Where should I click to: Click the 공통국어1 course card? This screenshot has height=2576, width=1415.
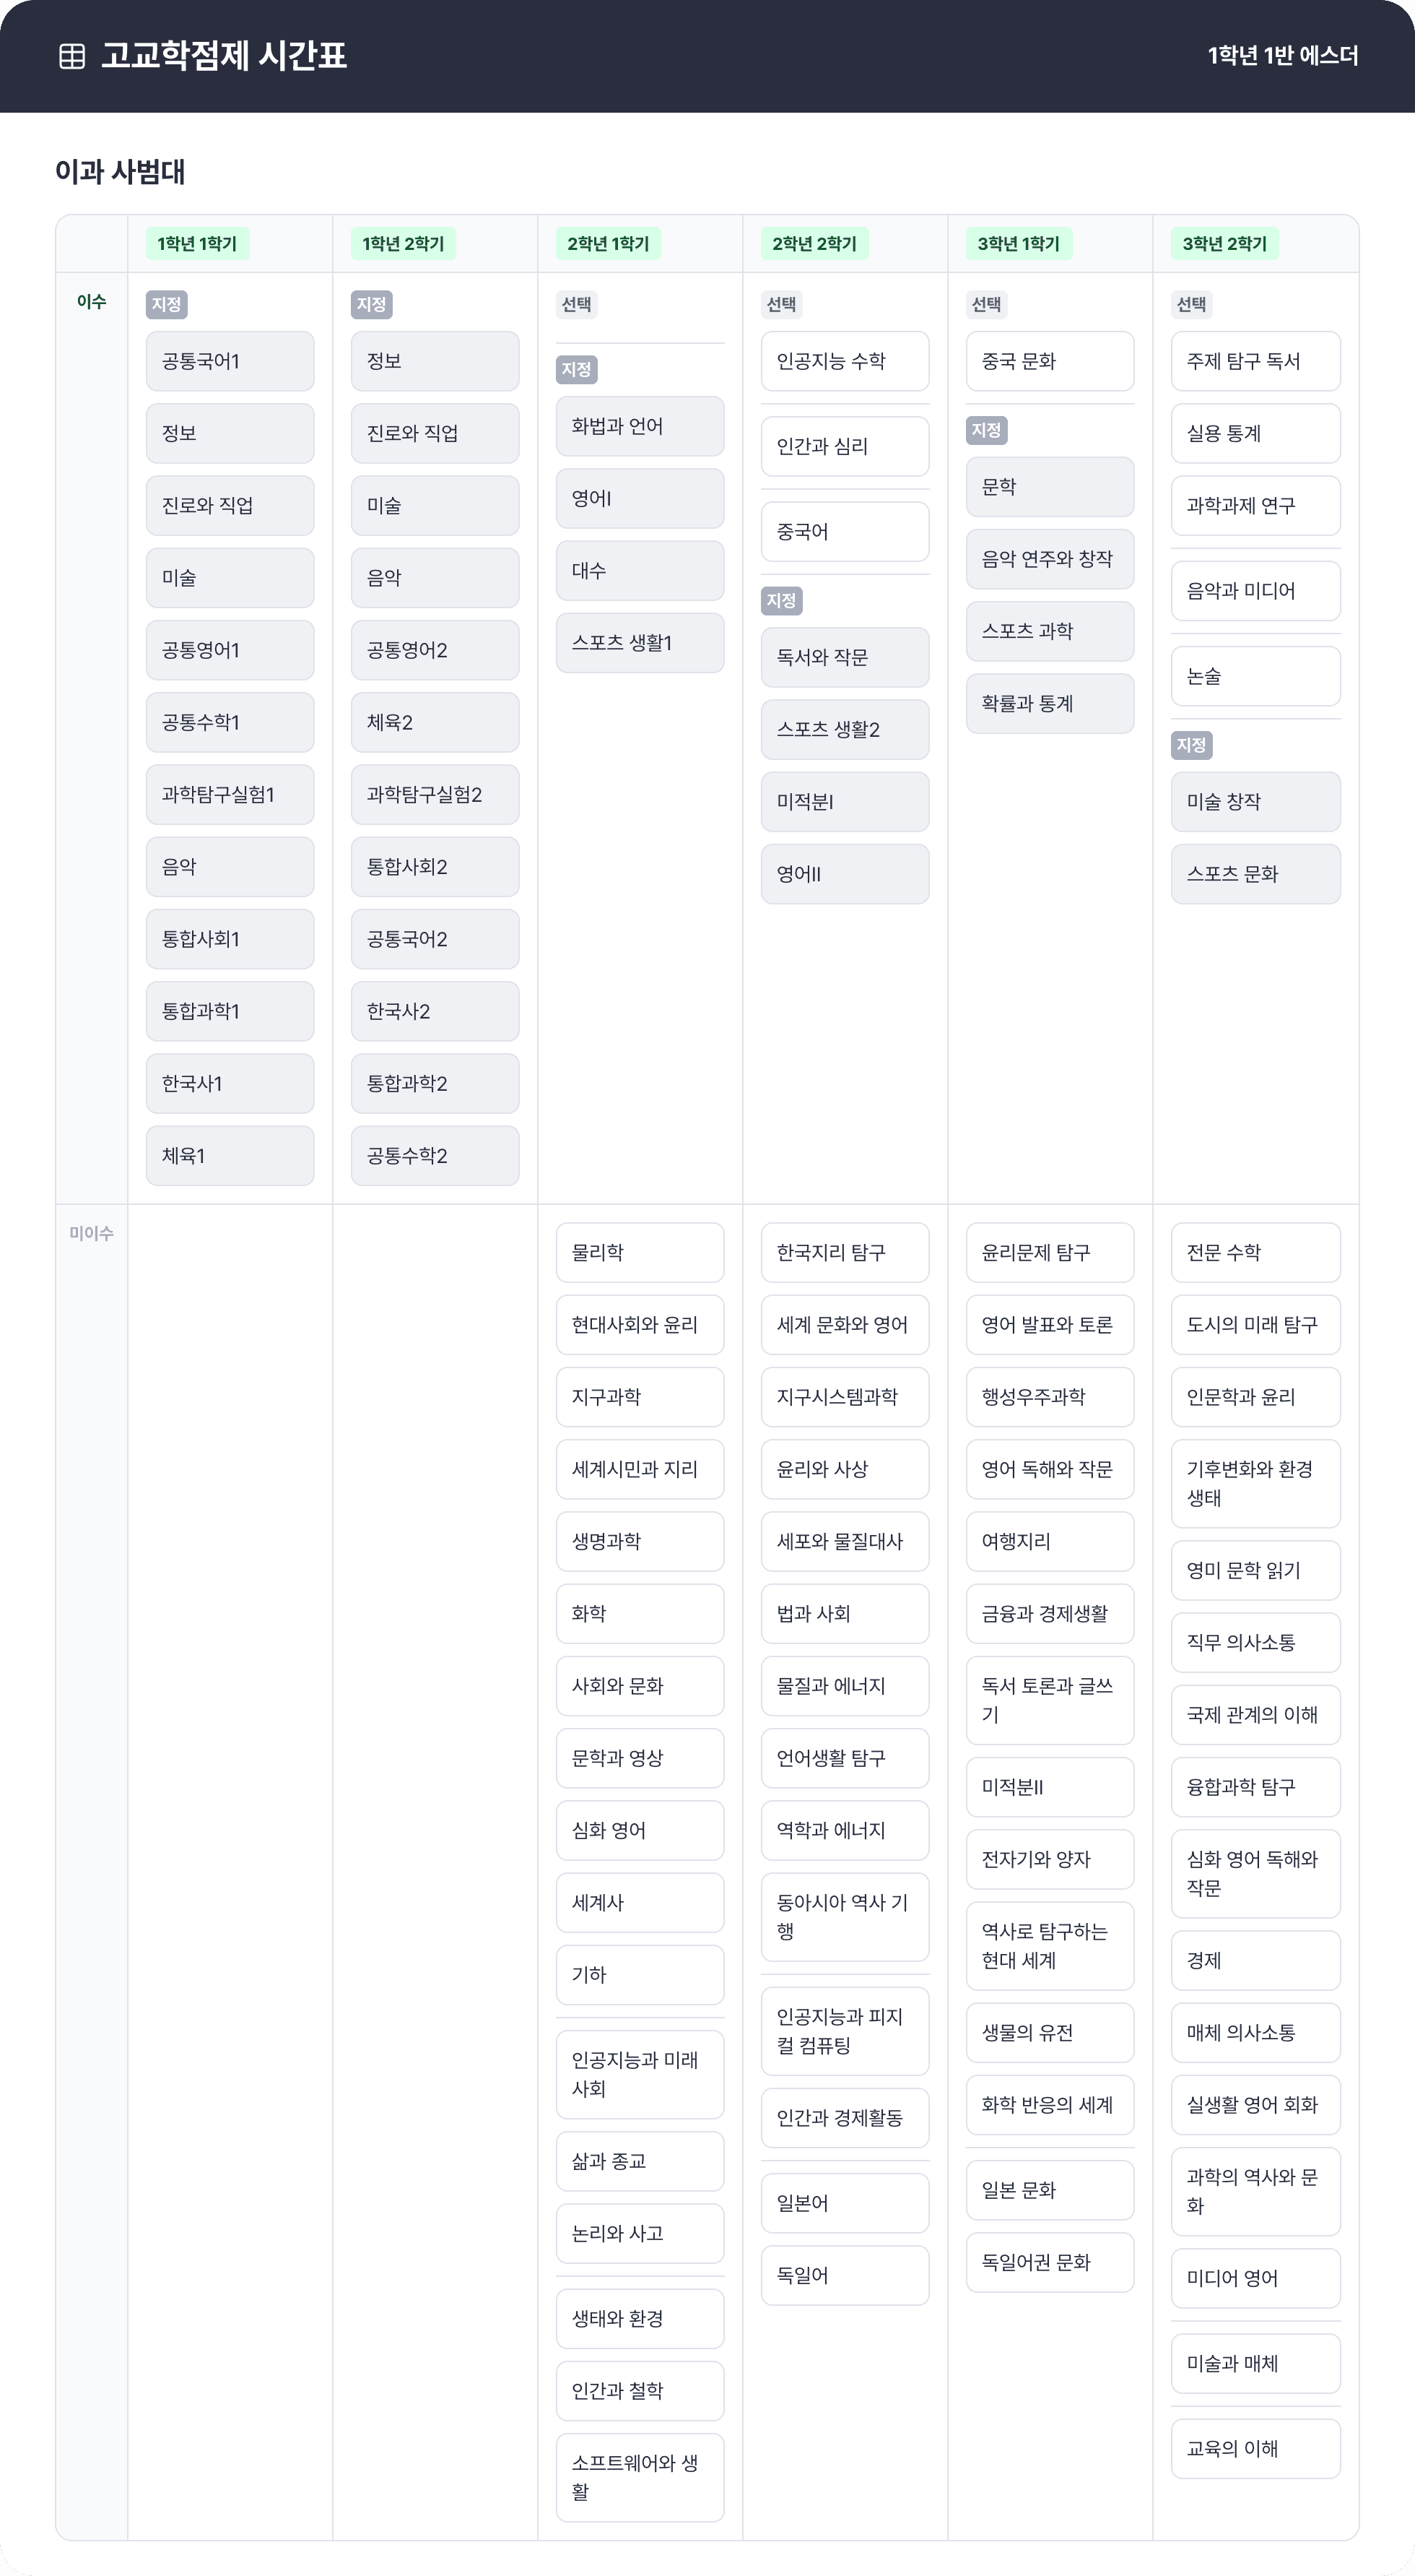pyautogui.click(x=230, y=361)
